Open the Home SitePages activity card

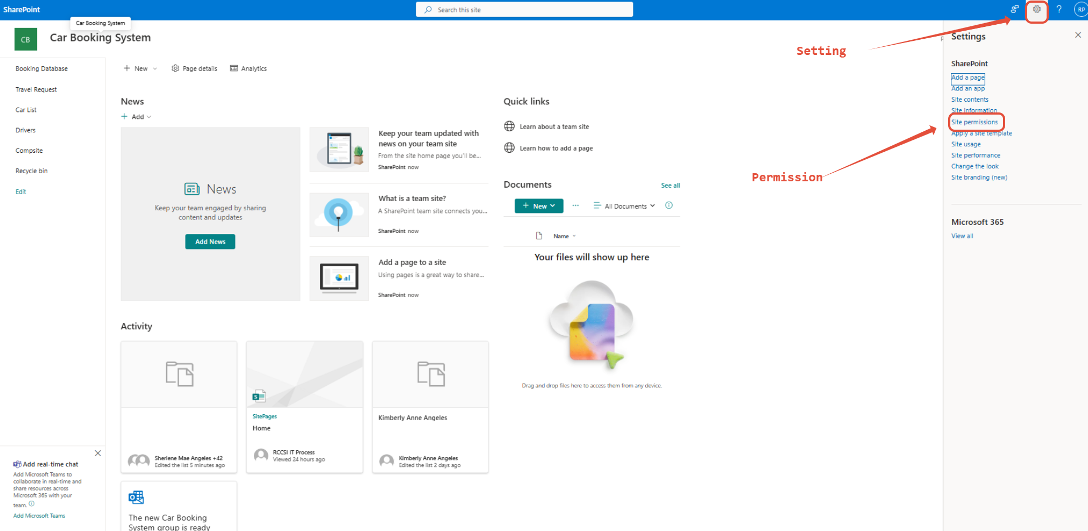pyautogui.click(x=304, y=407)
